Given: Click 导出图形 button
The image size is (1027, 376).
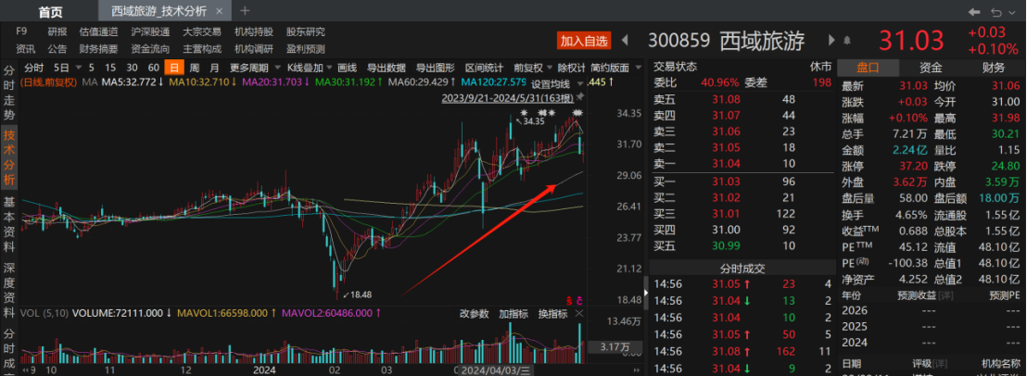Looking at the screenshot, I should click(436, 68).
